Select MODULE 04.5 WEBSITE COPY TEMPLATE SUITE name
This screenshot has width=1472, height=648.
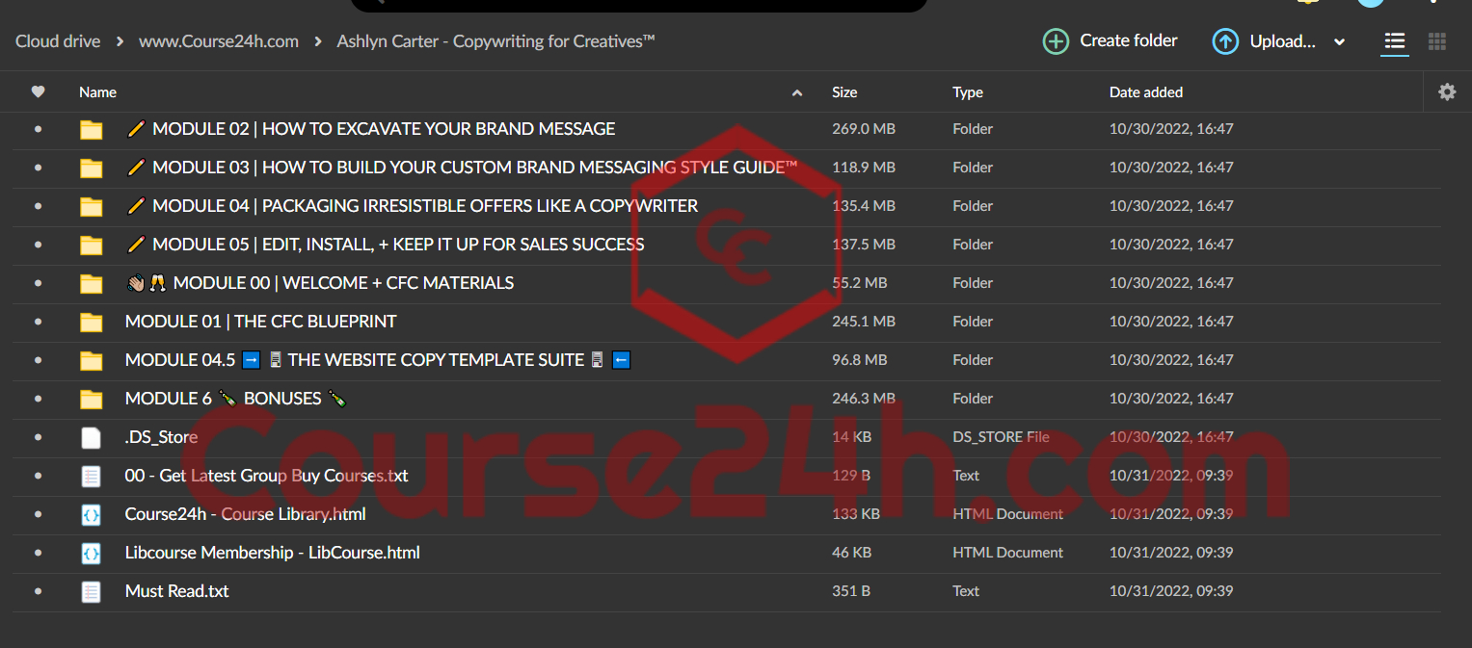(378, 360)
